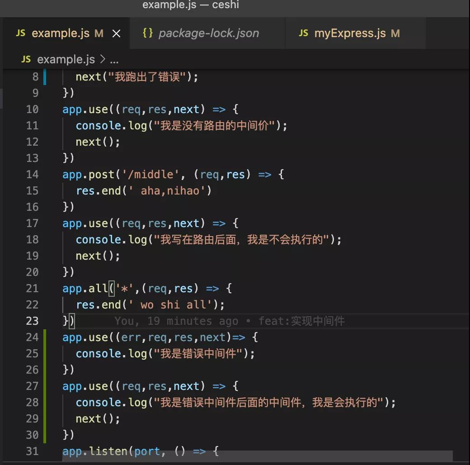Click the window title example.js — ceshi
This screenshot has width=470, height=465.
point(191,5)
